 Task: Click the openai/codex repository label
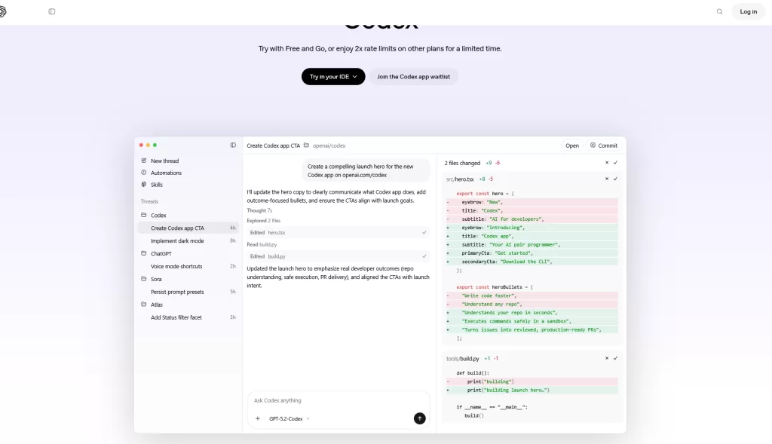(x=329, y=145)
